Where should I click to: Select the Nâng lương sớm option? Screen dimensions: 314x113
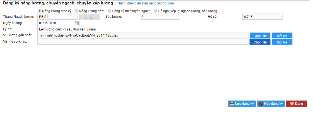[x=76, y=11]
